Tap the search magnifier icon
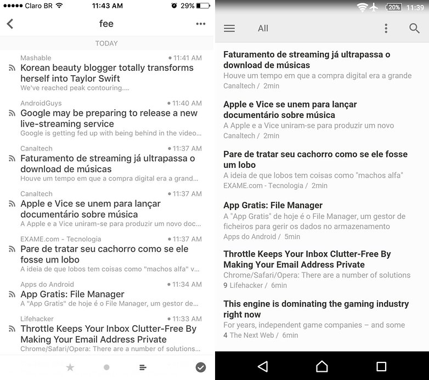 pyautogui.click(x=414, y=29)
